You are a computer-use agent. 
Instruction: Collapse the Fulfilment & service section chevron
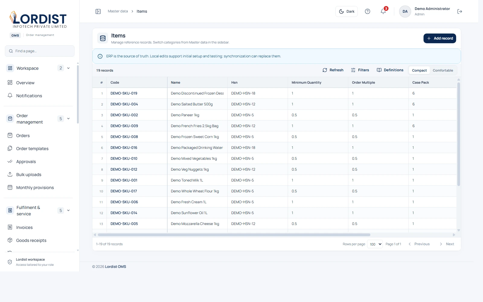69,210
